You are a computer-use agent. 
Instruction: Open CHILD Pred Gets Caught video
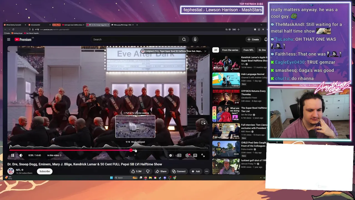(x=226, y=148)
